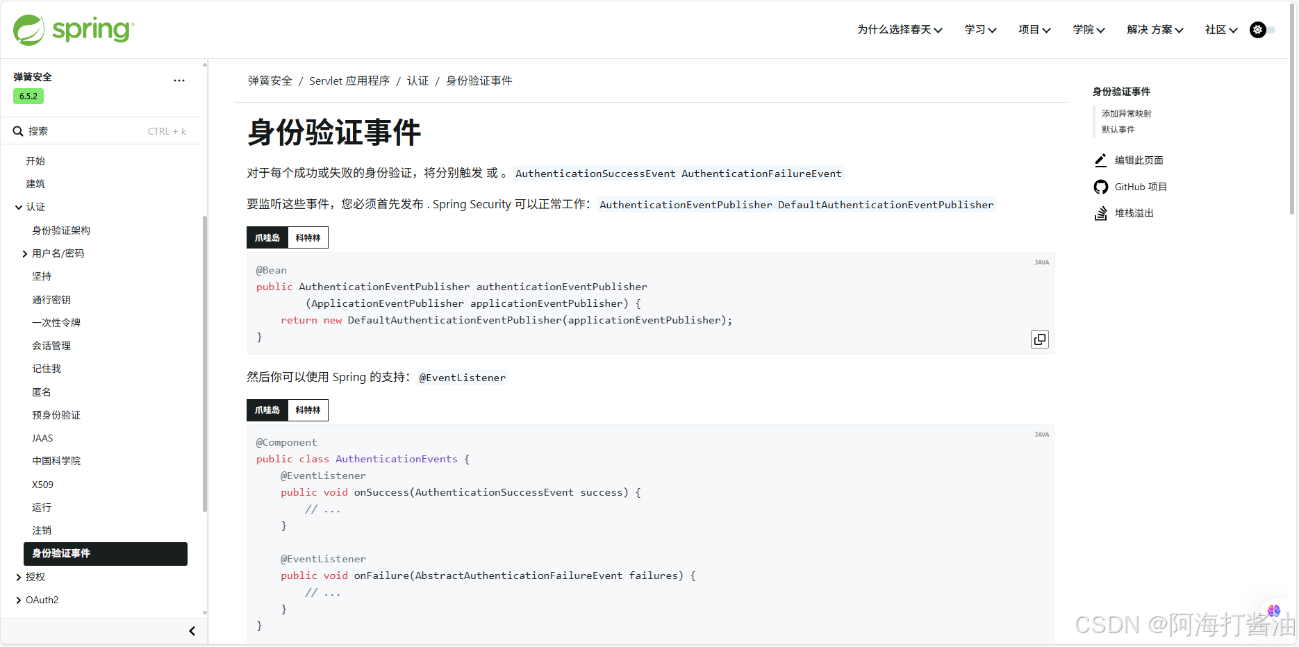Open the 学院 dropdown menu
Screen dimensions: 1299x647
click(1089, 30)
